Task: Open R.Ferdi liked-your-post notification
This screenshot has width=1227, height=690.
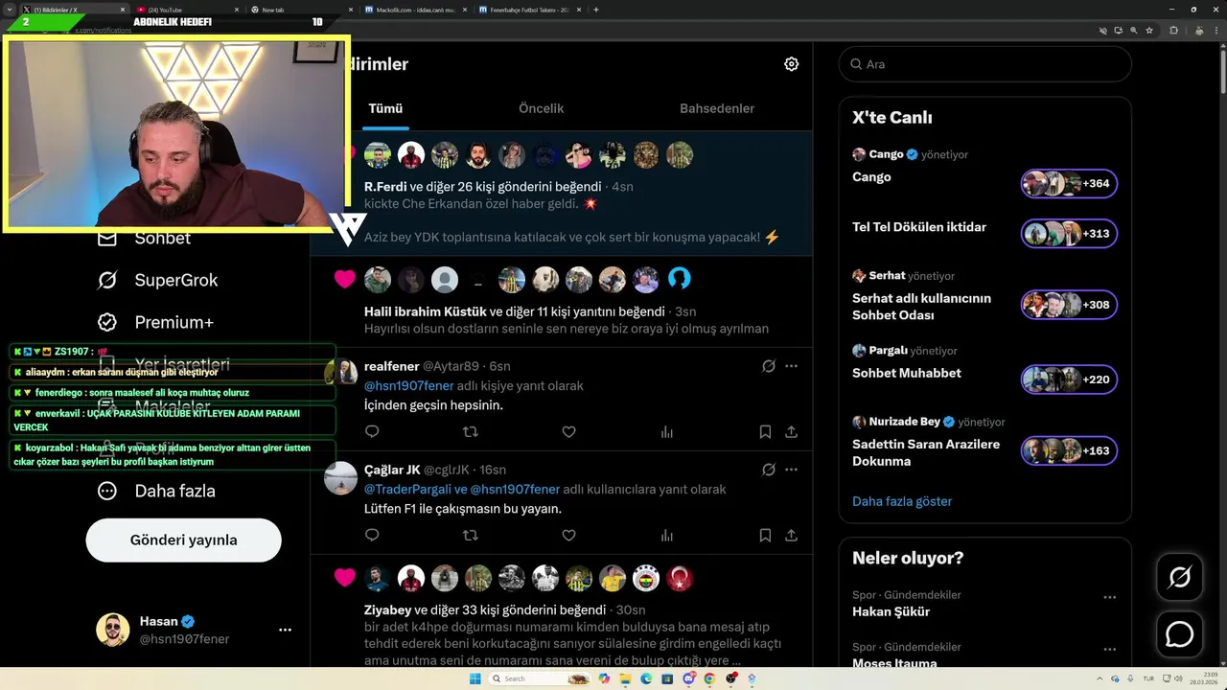Action: pos(561,194)
